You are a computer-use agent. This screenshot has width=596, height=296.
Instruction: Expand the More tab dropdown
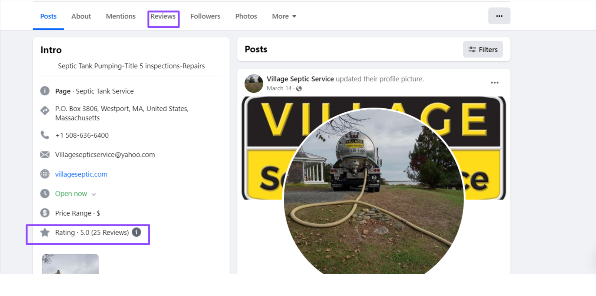click(284, 16)
